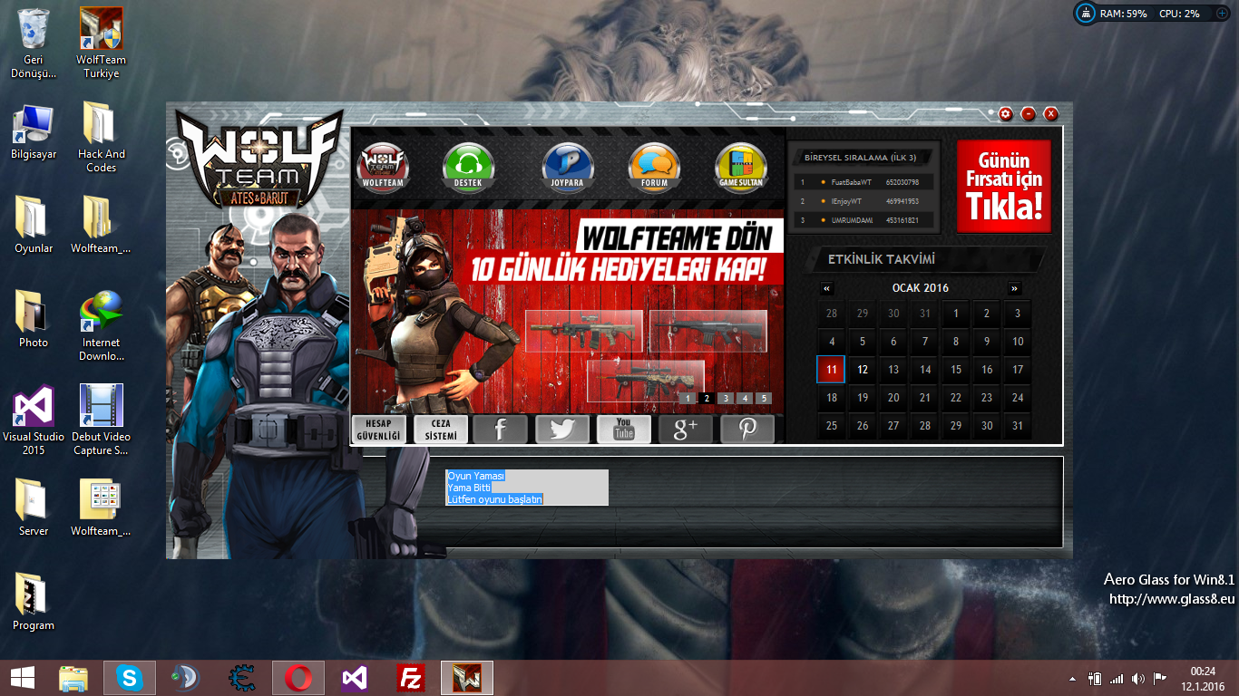Select Oyunlar desktop folder
Viewport: 1239px width, 696px height.
tap(34, 226)
